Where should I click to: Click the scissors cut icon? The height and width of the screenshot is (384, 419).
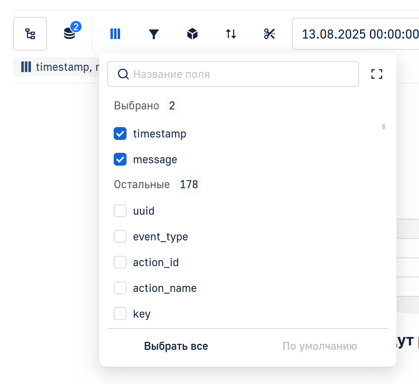269,34
